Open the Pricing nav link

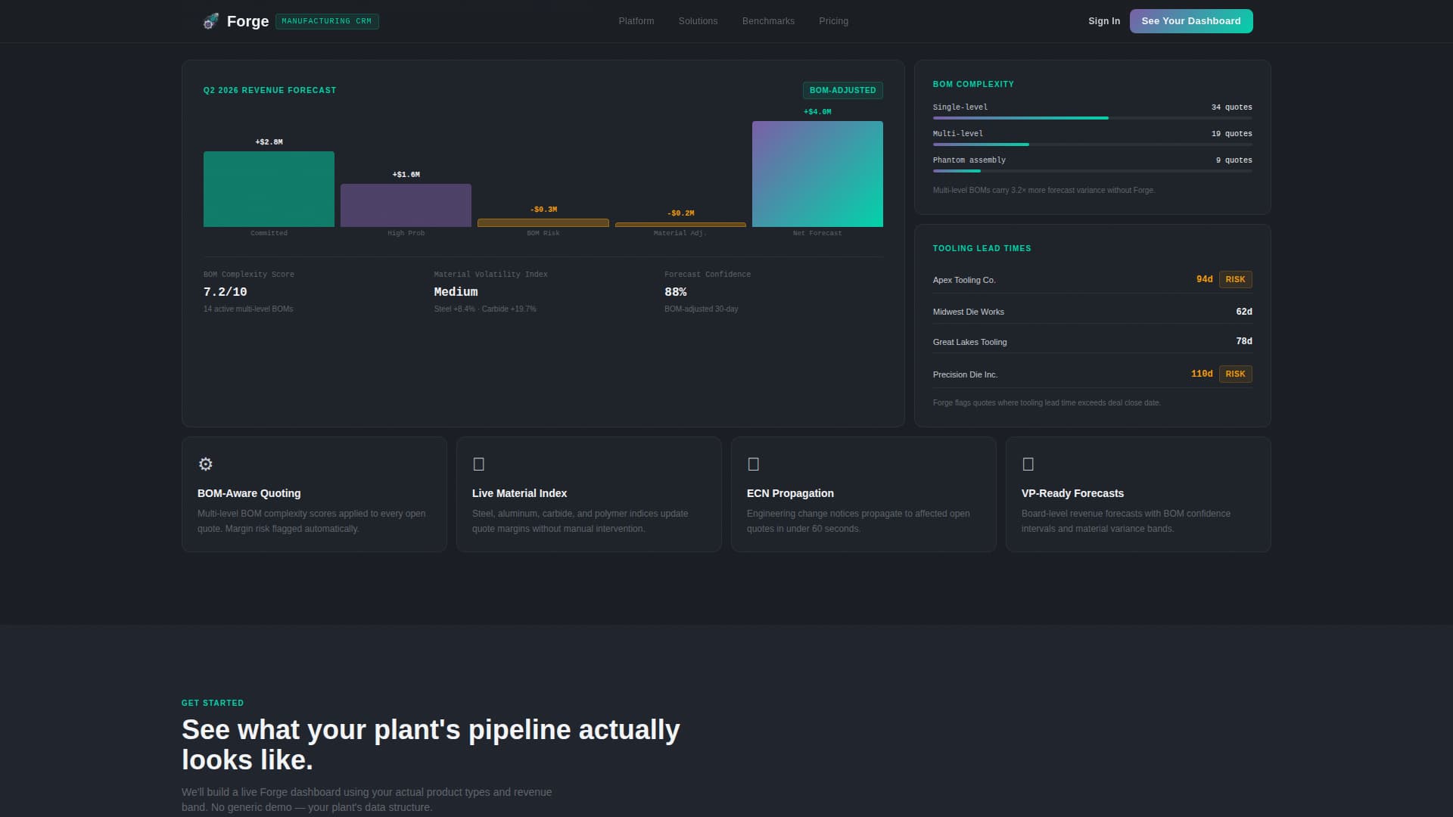[x=833, y=21]
